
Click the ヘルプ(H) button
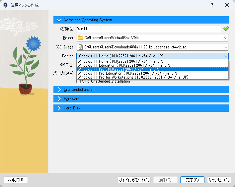coord(16,180)
